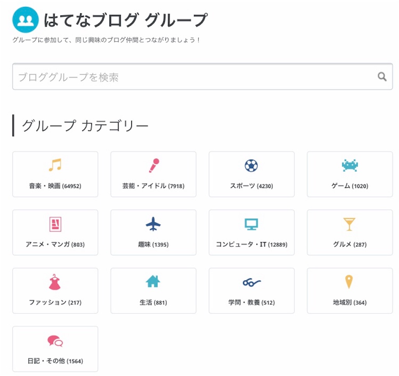Select the speech bubbles 日記・その他 icon
Viewport: 399px width, 376px height.
point(55,341)
